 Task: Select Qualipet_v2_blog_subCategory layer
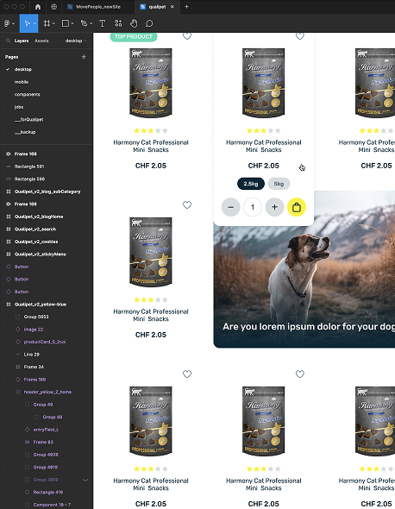pyautogui.click(x=47, y=192)
